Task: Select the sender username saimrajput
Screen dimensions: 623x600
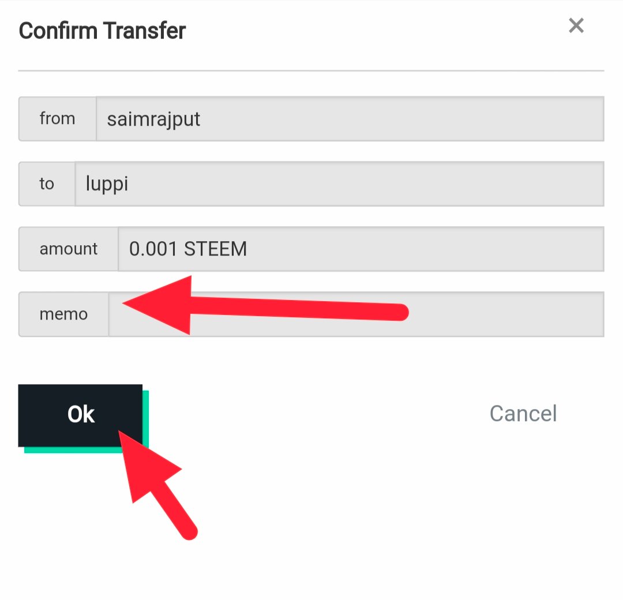Action: click(153, 119)
